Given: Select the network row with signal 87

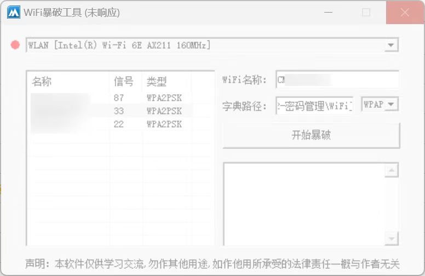Looking at the screenshot, I should pyautogui.click(x=120, y=97).
